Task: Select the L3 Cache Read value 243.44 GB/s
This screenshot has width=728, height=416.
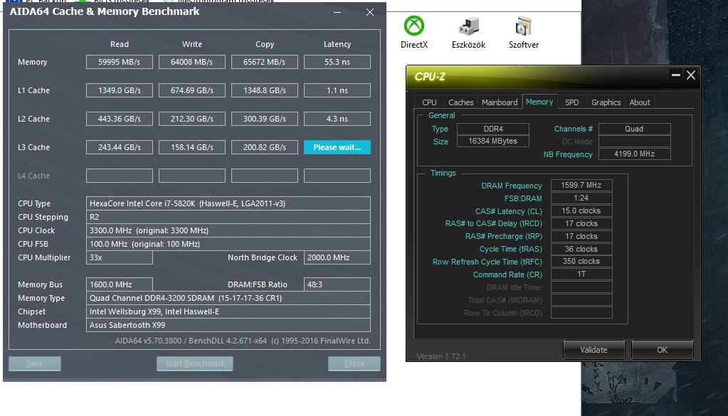Action: point(120,147)
